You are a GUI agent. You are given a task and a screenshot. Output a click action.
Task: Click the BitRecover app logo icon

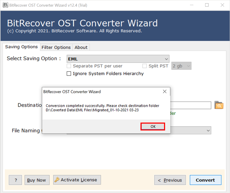tap(5, 5)
